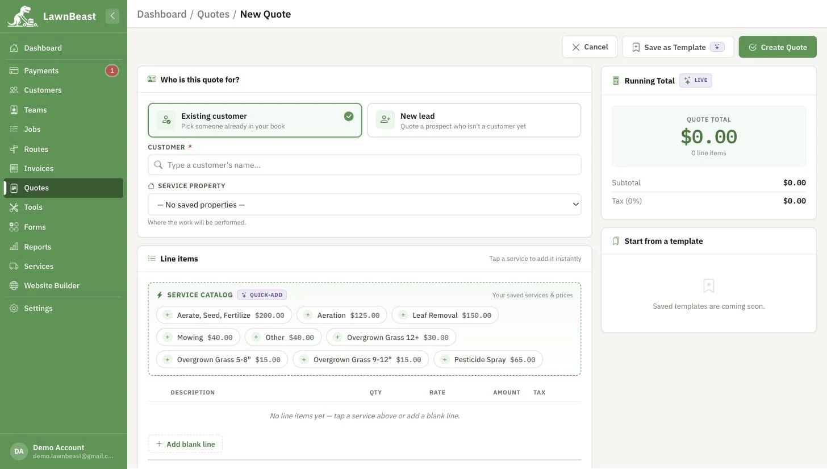
Task: Click the plus icon on Pesticide Spray chip
Action: pyautogui.click(x=445, y=359)
